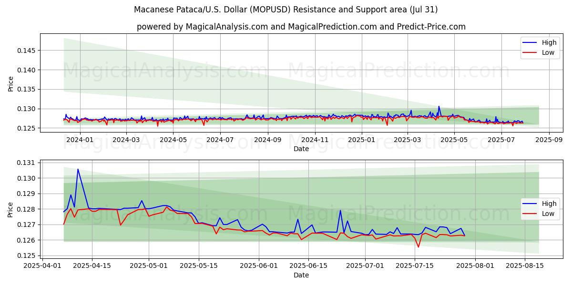Click the 0.126 tick on bottom chart
Viewport: 572px width, 286px height.
pyautogui.click(x=27, y=240)
